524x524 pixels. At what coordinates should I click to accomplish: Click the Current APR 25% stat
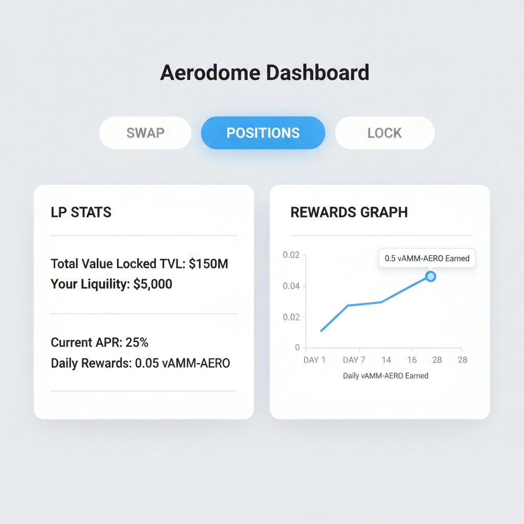tap(99, 342)
